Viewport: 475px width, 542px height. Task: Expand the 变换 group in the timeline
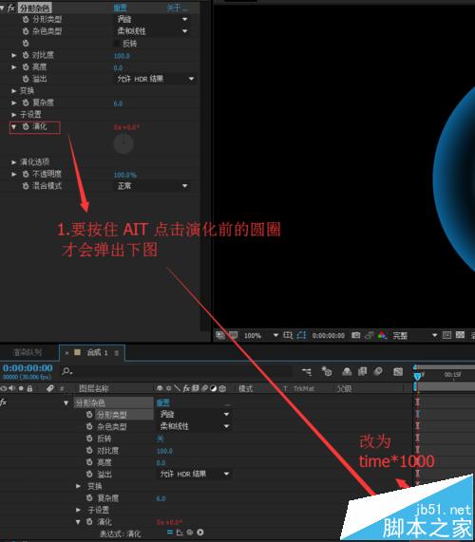[79, 486]
